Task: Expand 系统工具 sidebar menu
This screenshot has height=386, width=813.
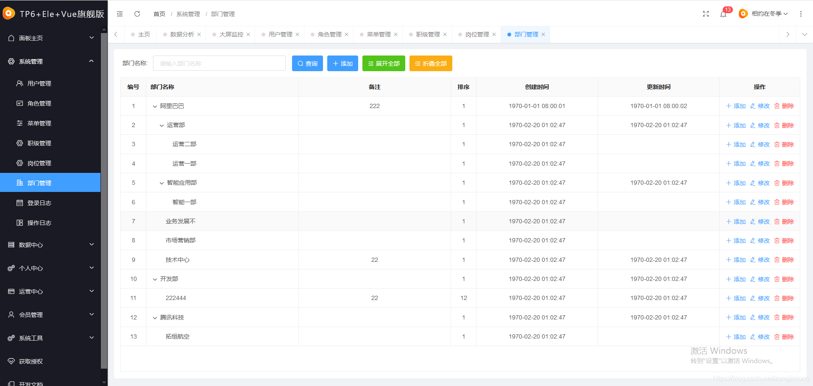Action: (x=50, y=338)
